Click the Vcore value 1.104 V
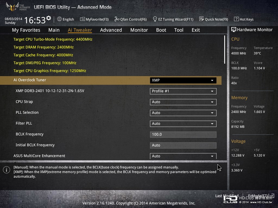The image size is (278, 208). (259, 68)
